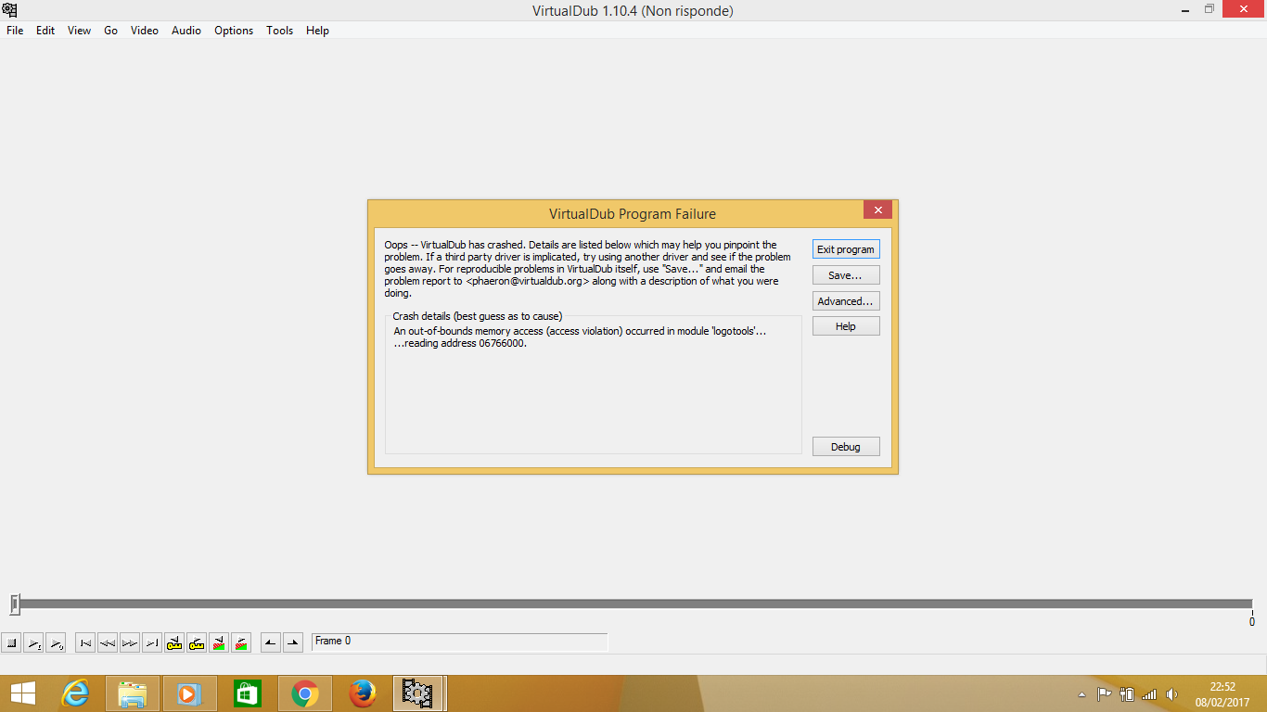1267x712 pixels.
Task: Open the Windows Store taskbar icon
Action: (x=248, y=693)
